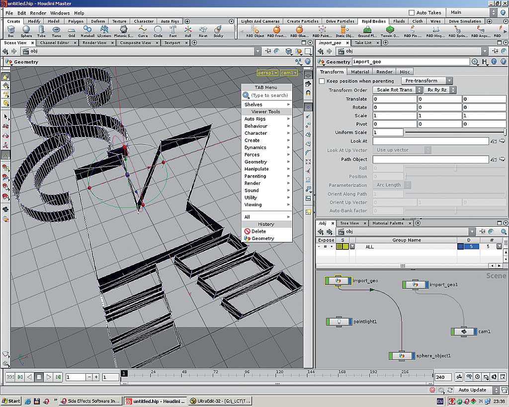Image resolution: width=509 pixels, height=407 pixels.
Task: Open the Render menu in menu bar
Action: [x=38, y=13]
